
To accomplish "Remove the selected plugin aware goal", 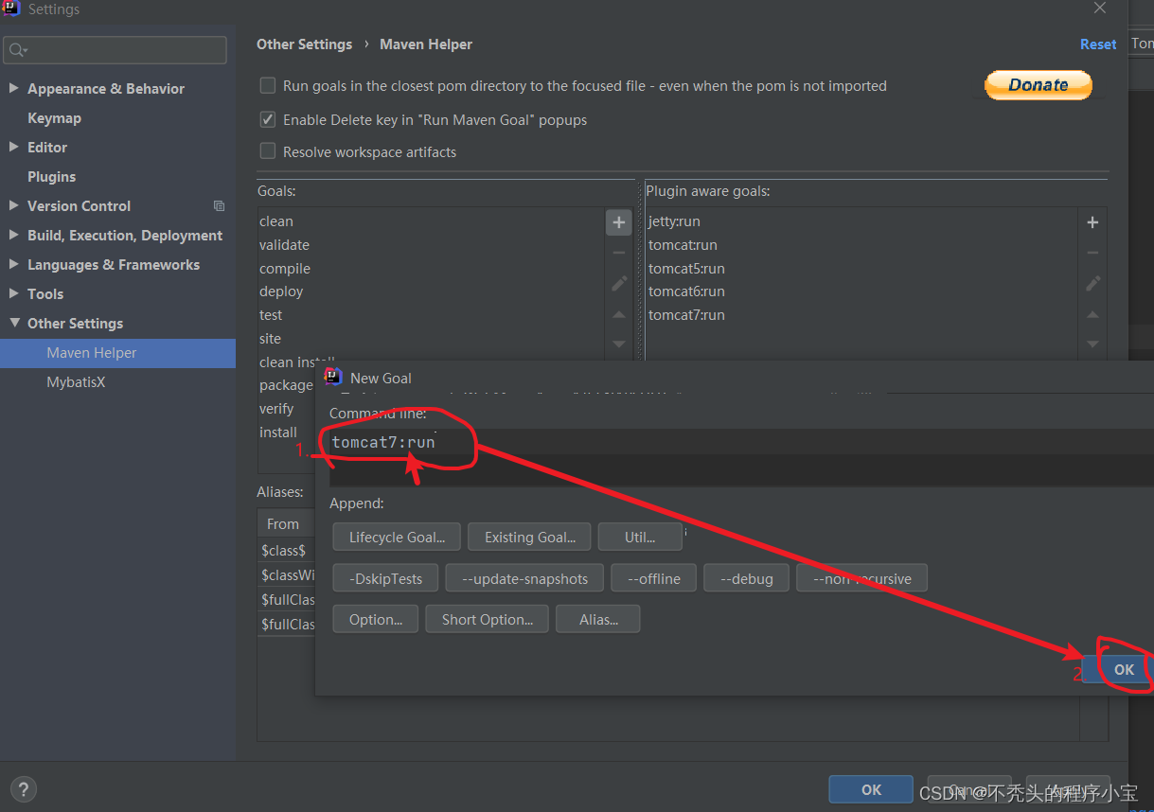I will (x=1092, y=253).
